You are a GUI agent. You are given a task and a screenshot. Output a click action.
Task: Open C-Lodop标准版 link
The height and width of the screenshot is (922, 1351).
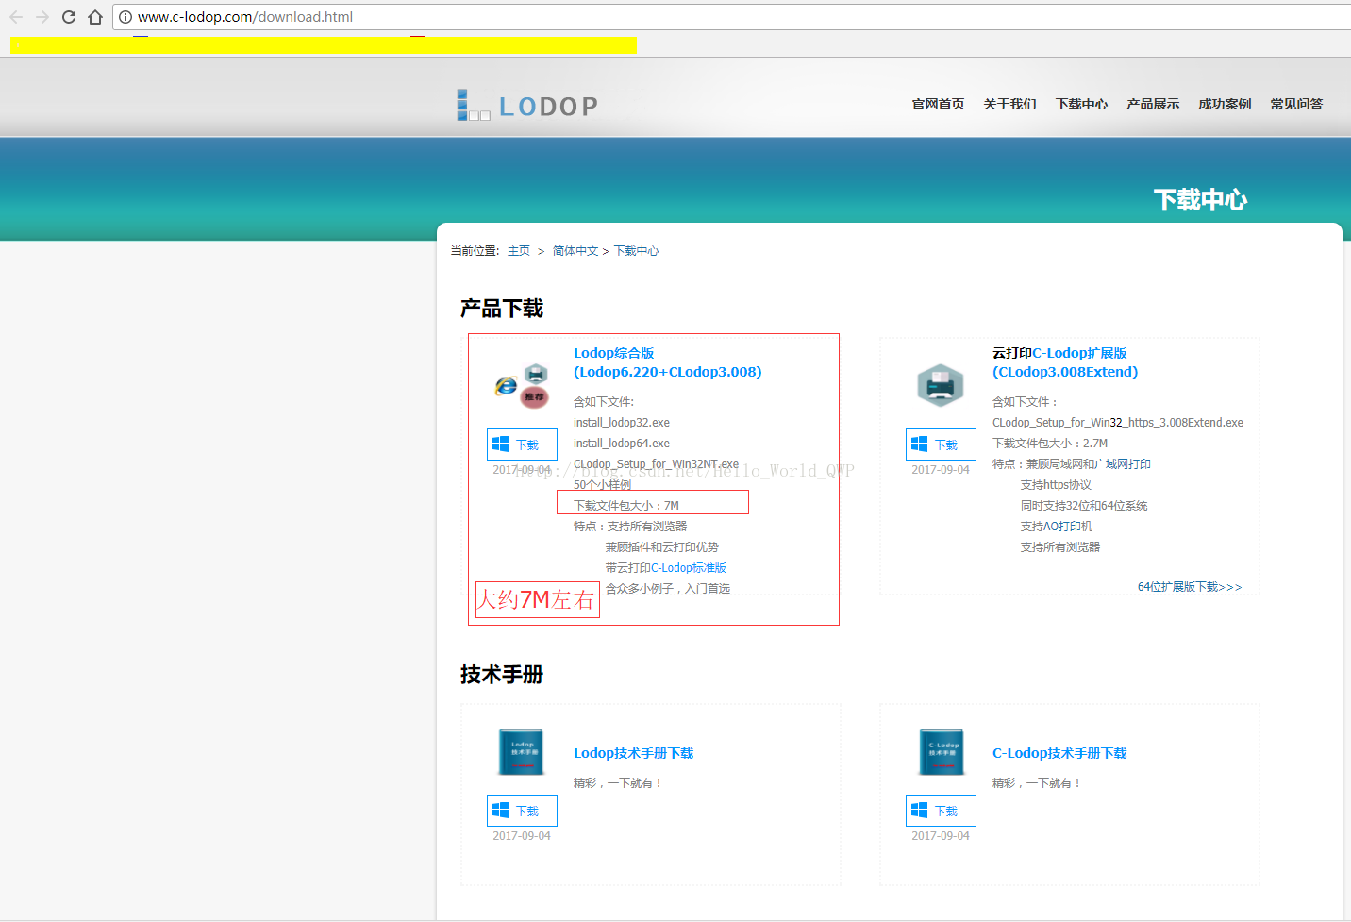[689, 568]
